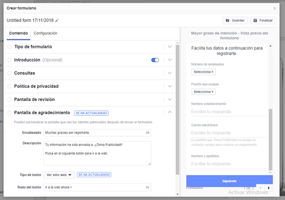Toggle the Introducción switch off

coord(155,60)
